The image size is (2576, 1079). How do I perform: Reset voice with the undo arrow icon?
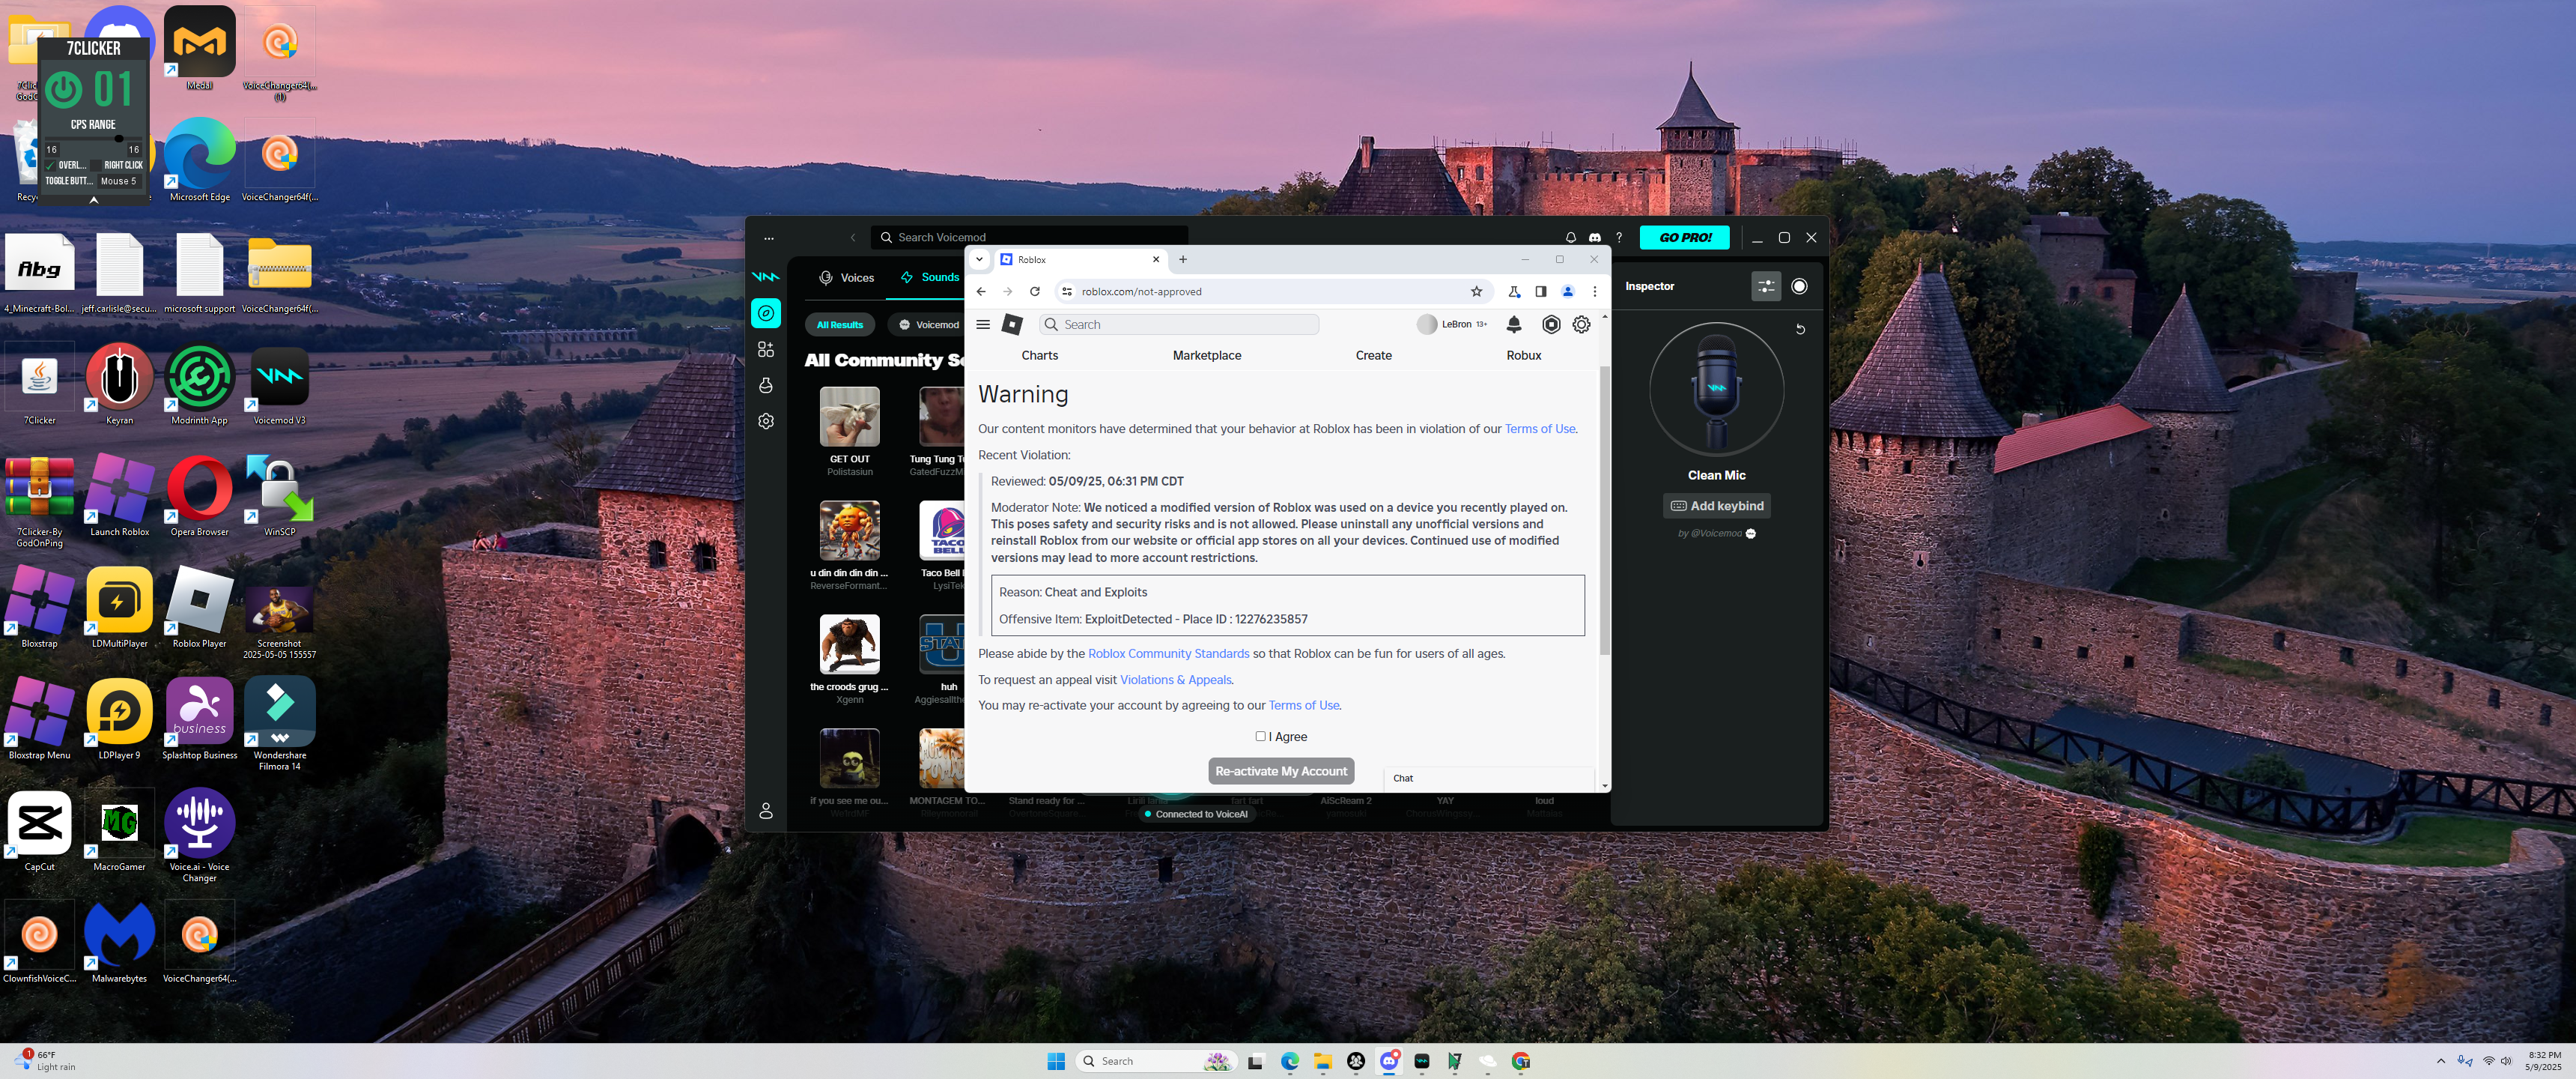pyautogui.click(x=1800, y=329)
